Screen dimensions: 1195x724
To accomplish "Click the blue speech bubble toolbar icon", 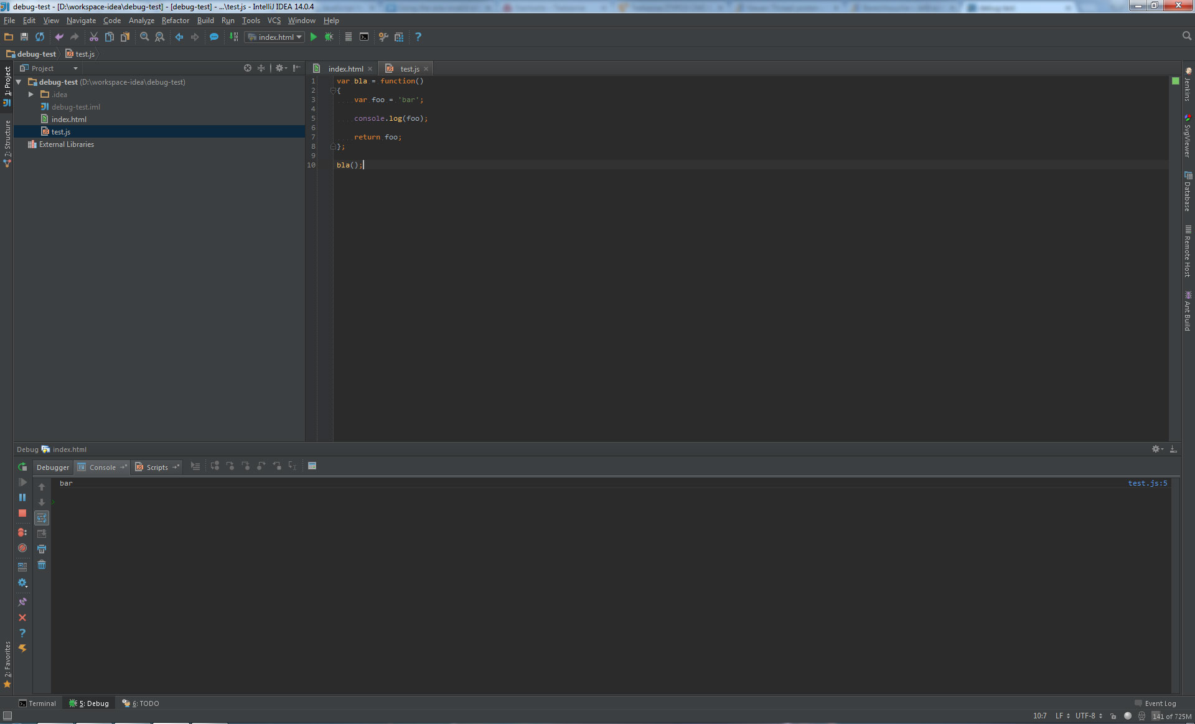I will (x=214, y=37).
